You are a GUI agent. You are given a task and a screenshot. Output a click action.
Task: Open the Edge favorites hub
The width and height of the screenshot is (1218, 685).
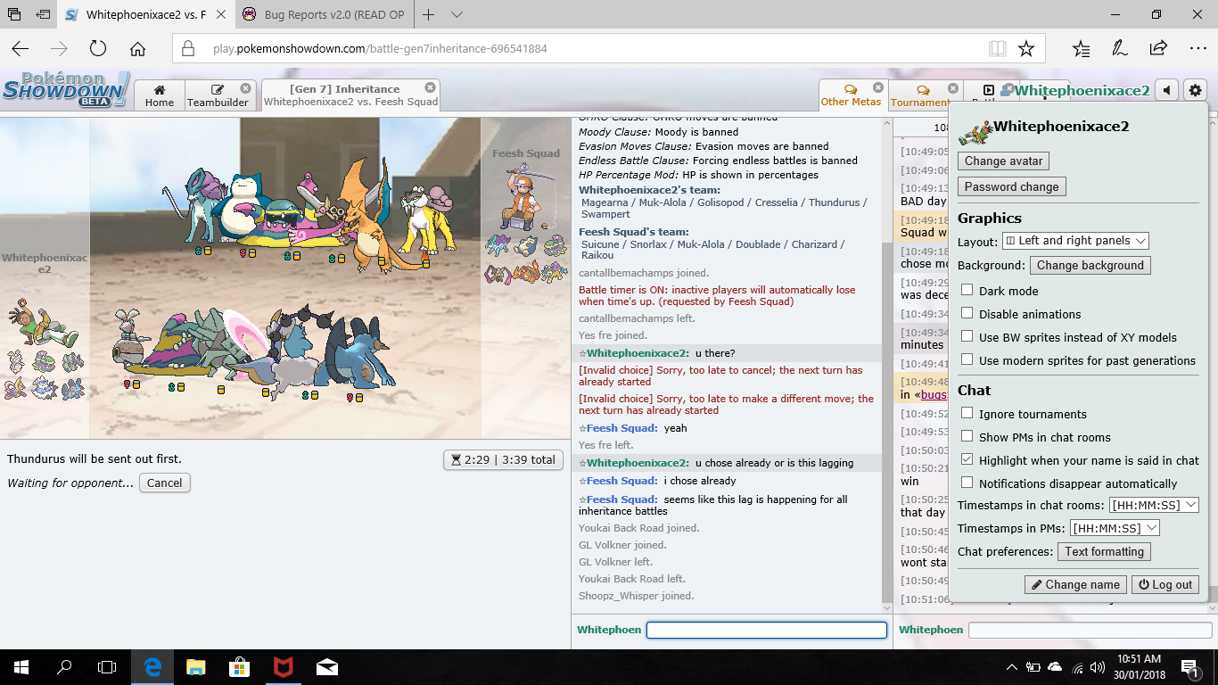pos(1081,48)
